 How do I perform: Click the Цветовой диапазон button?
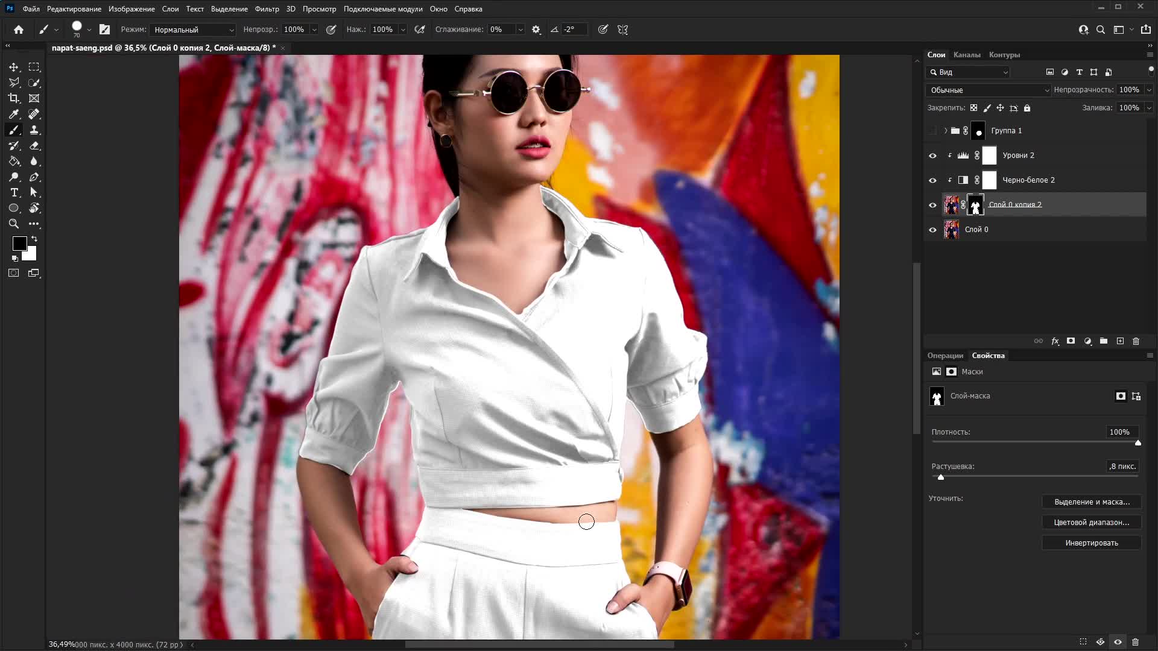(1091, 523)
